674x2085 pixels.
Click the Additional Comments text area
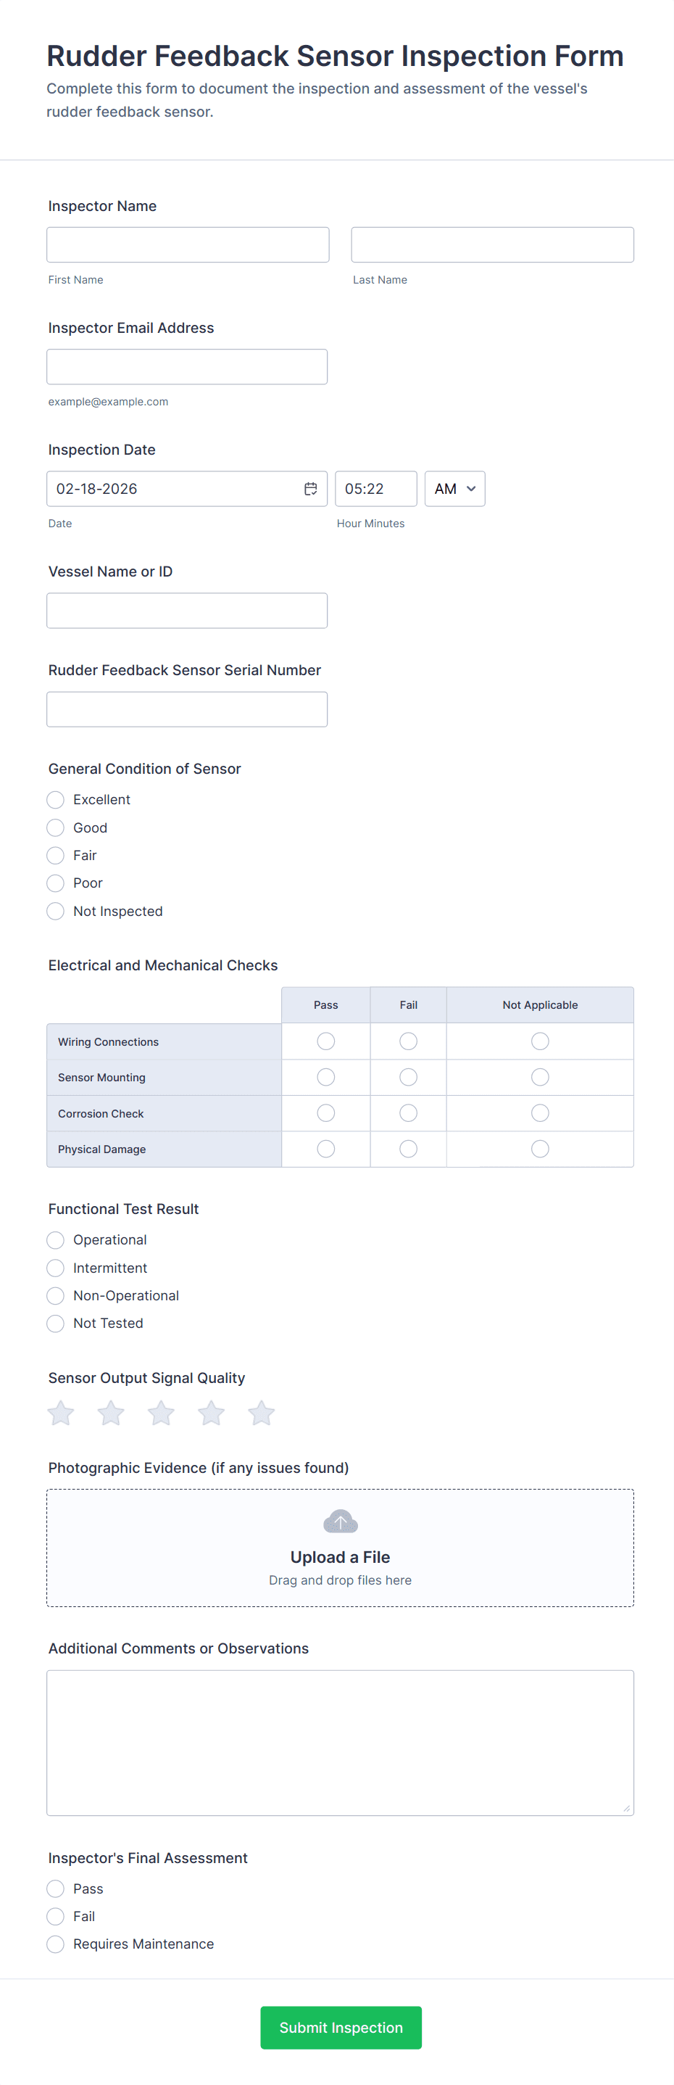pos(340,1743)
